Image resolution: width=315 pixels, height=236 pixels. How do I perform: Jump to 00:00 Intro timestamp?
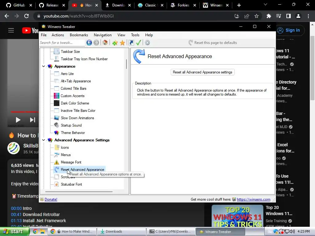point(16,208)
